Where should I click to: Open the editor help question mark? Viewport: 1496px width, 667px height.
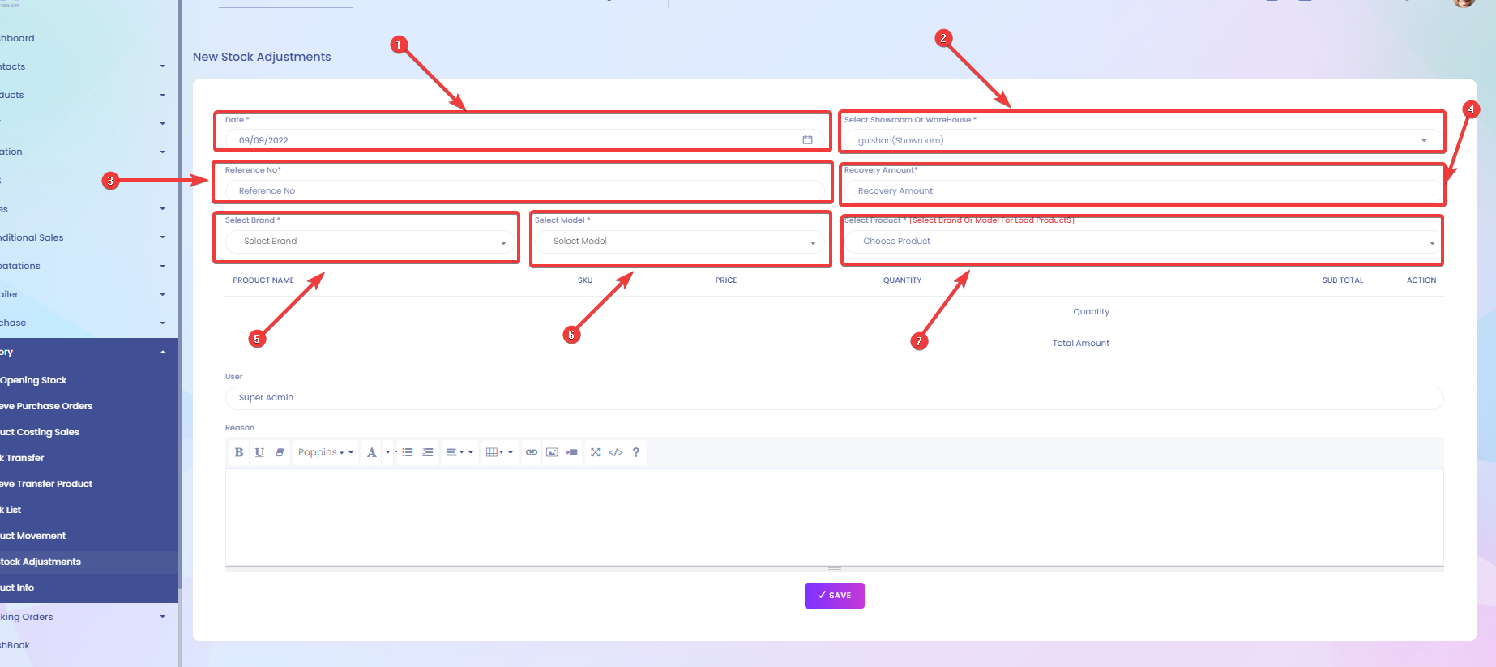click(x=636, y=452)
